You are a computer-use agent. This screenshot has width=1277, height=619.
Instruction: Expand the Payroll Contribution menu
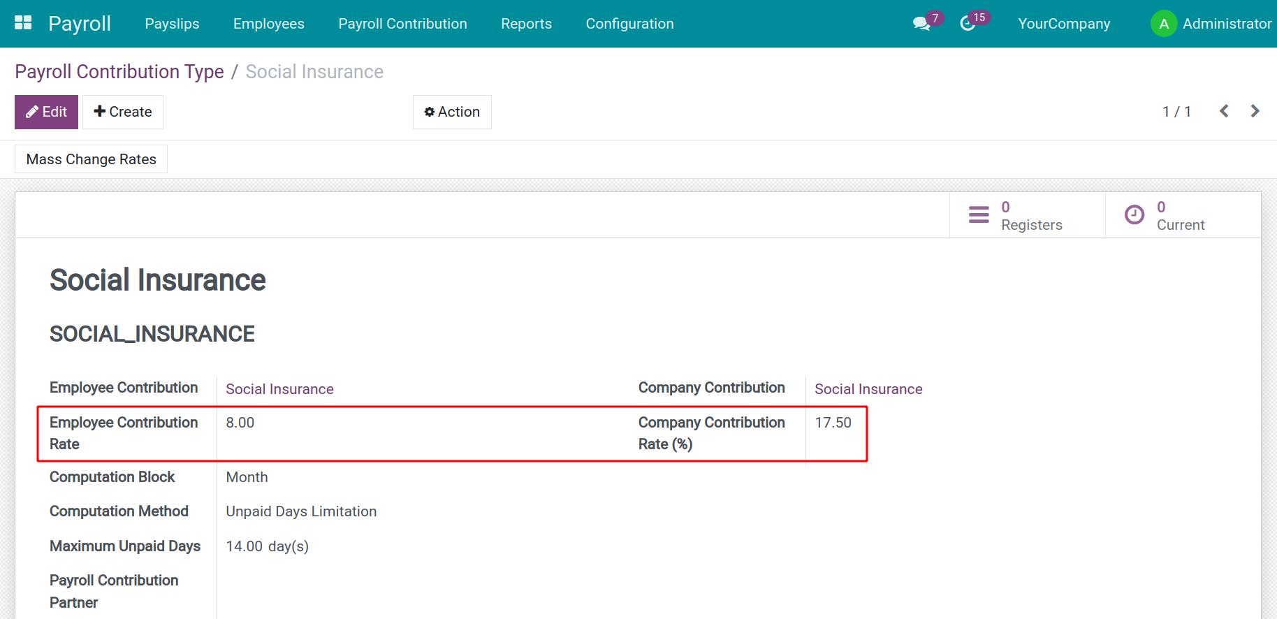(x=402, y=24)
